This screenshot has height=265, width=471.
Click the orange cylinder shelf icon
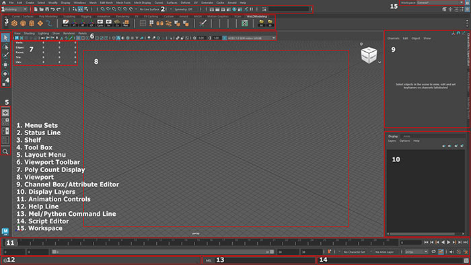[32, 23]
